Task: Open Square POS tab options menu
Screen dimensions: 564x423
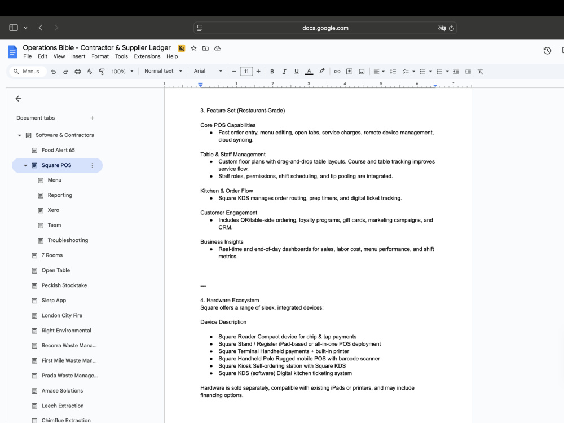Action: tap(92, 165)
